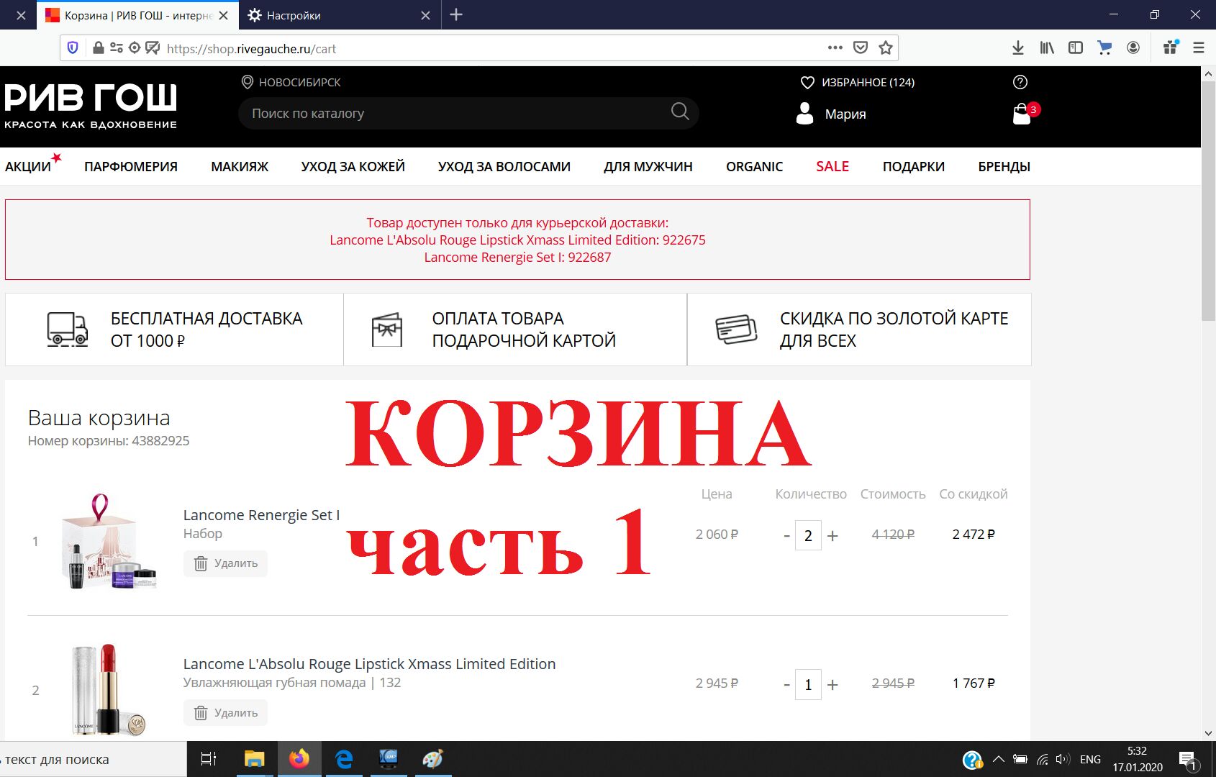
Task: Decrease quantity of L'Absolu Rouge Lipstick
Action: pos(786,684)
